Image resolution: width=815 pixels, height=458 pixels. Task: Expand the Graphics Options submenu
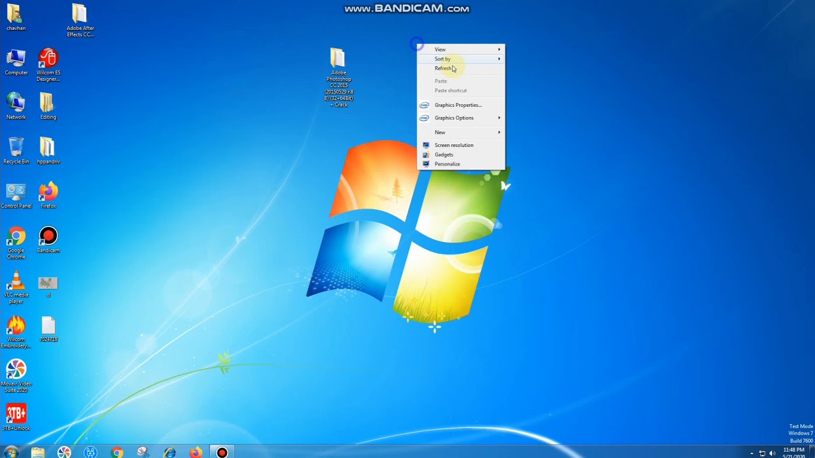pyautogui.click(x=461, y=118)
